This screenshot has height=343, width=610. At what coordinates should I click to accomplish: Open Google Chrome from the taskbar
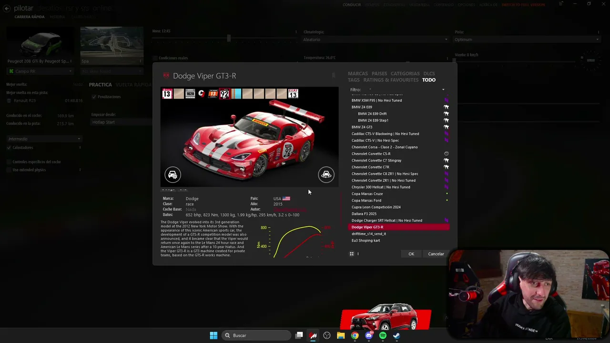click(355, 335)
